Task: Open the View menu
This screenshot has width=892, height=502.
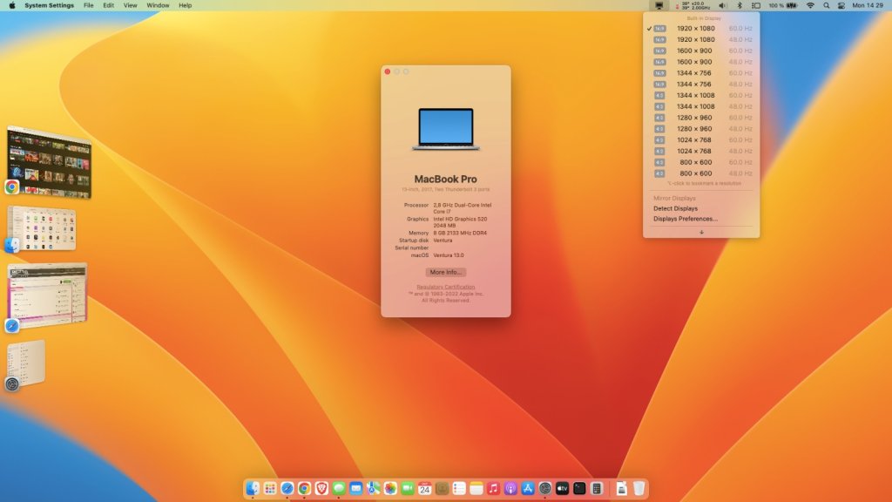Action: pos(131,6)
